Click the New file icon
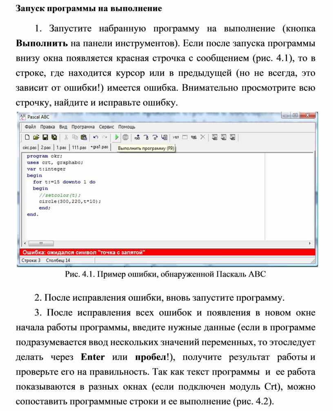This screenshot has height=411, width=333. point(27,137)
